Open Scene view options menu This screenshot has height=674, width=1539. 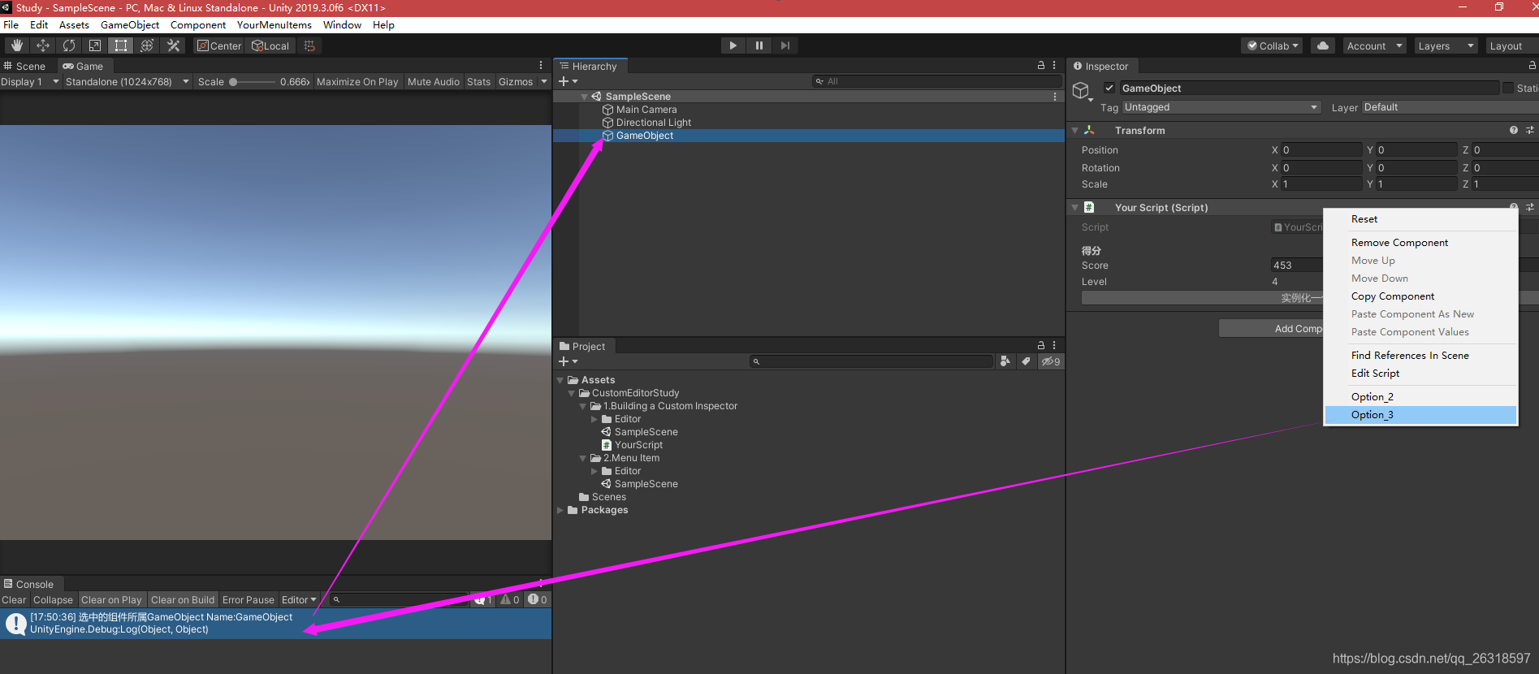541,65
